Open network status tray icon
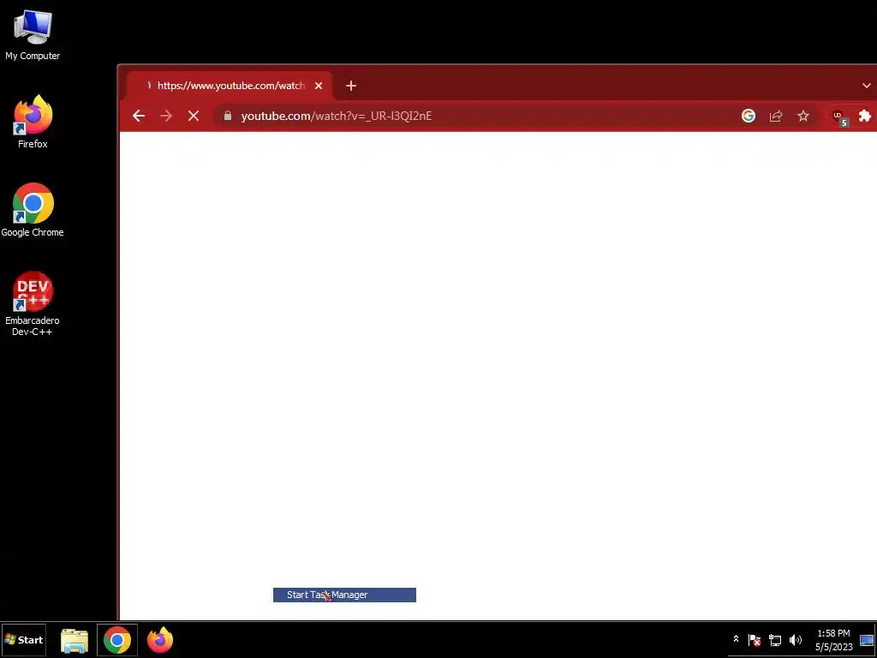This screenshot has height=658, width=877. coord(775,640)
